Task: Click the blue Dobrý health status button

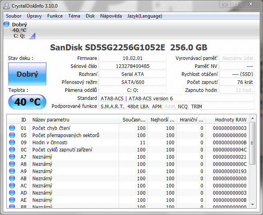Action: coord(27,74)
